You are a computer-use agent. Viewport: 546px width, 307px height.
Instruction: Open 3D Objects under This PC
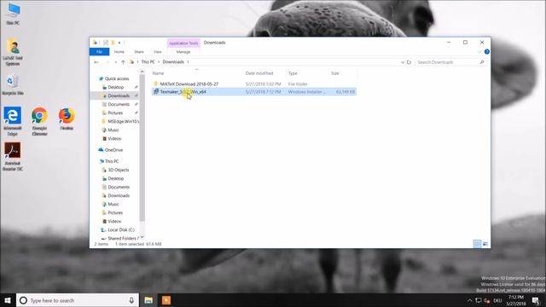coord(119,170)
